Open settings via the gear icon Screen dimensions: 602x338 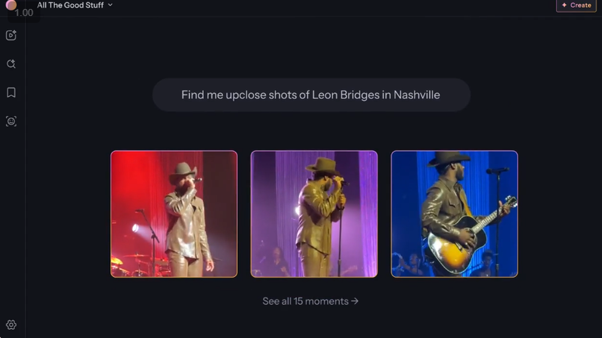tap(11, 325)
